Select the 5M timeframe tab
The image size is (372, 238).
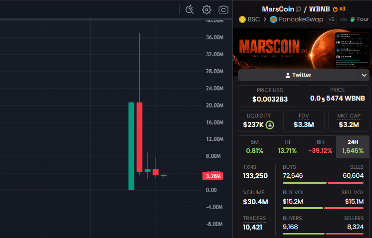[x=254, y=146]
